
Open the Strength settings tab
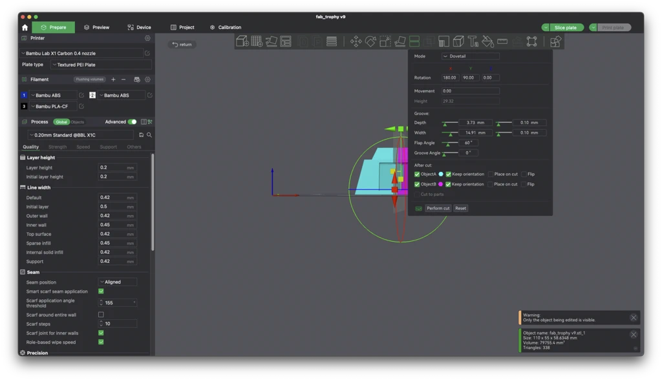click(x=58, y=147)
